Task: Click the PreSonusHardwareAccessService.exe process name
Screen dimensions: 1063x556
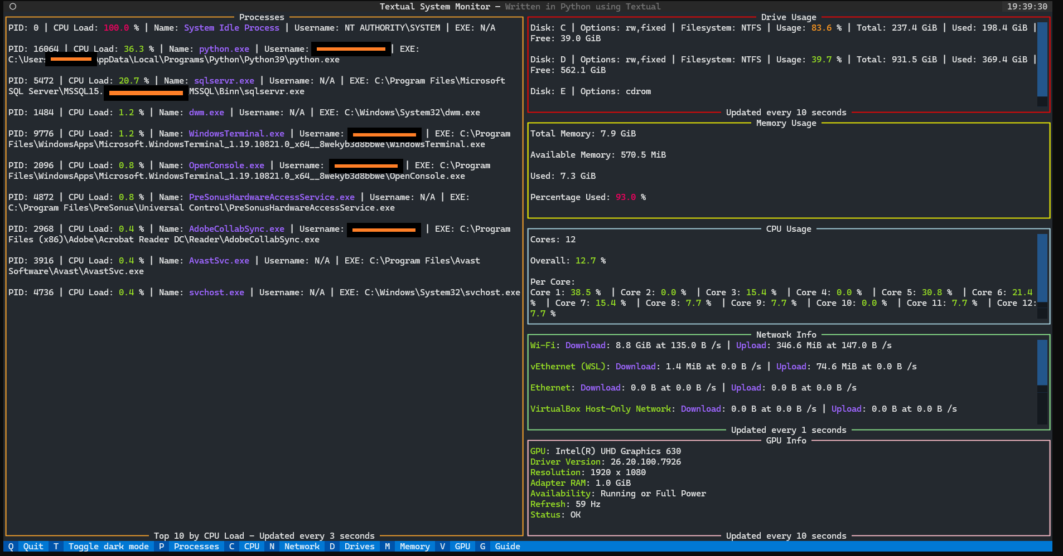Action: 272,197
